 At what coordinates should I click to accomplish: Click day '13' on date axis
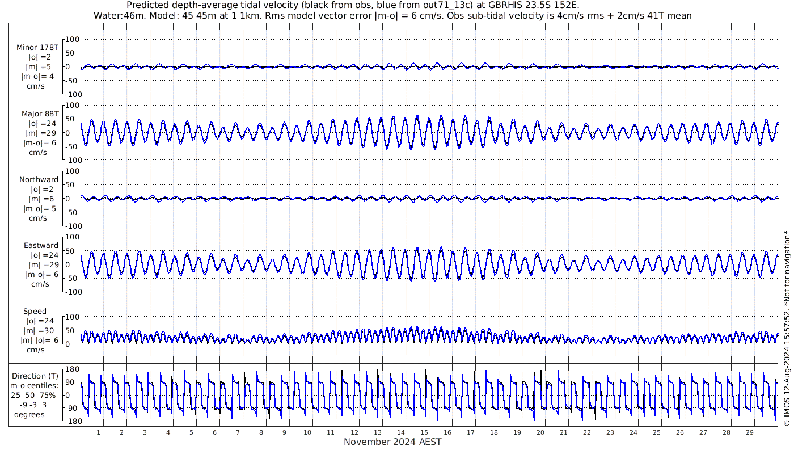[x=377, y=432]
